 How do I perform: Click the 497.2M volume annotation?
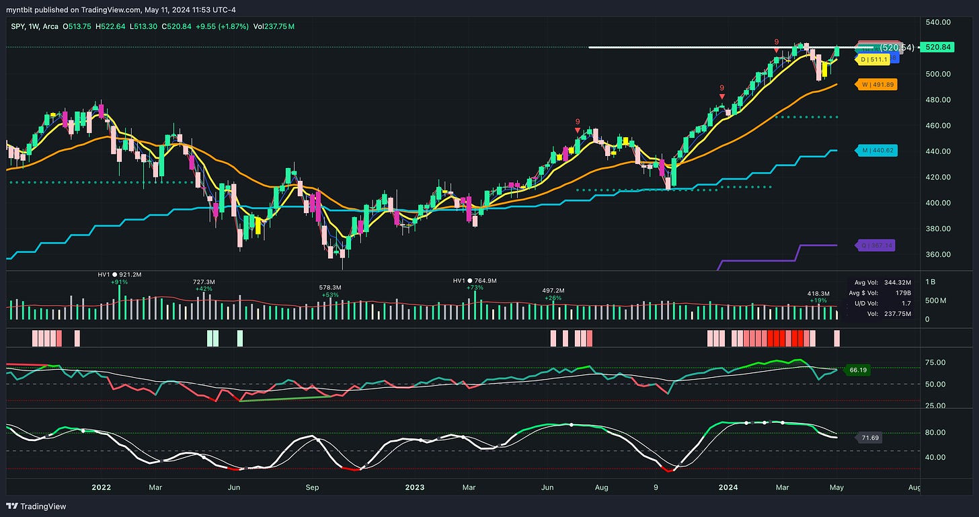(x=554, y=291)
